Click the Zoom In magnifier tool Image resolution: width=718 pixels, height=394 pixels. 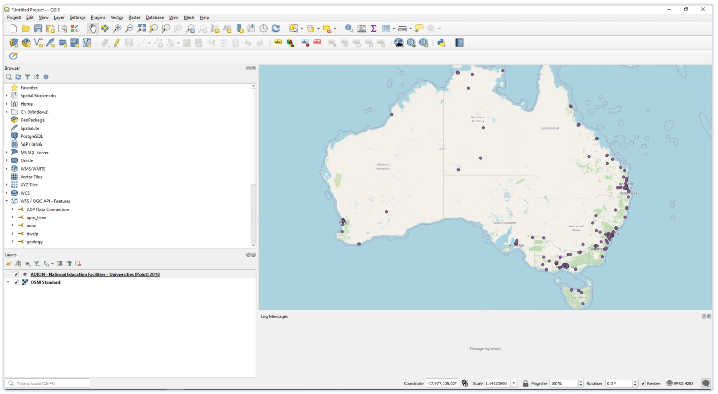tap(117, 29)
